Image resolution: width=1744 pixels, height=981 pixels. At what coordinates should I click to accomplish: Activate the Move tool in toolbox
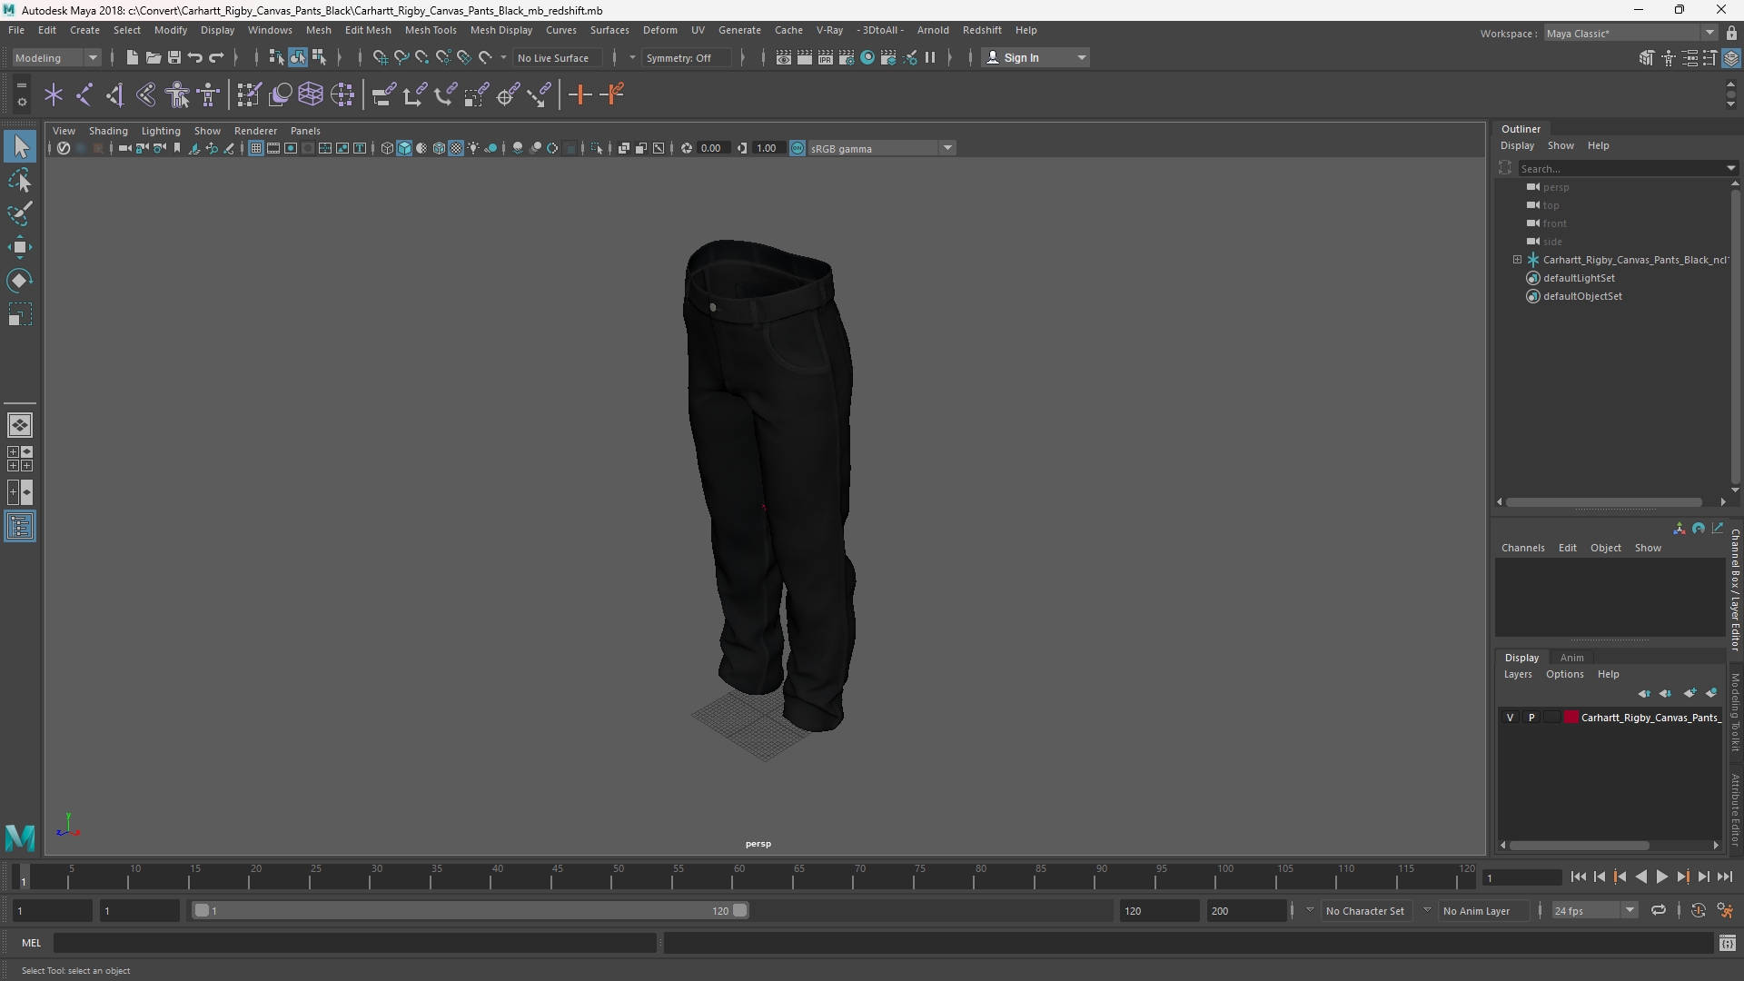(x=20, y=247)
